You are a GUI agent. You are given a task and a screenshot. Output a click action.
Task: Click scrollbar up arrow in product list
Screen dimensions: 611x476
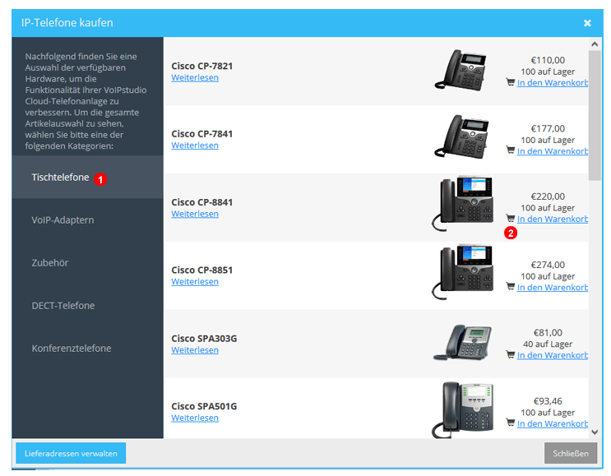point(595,44)
